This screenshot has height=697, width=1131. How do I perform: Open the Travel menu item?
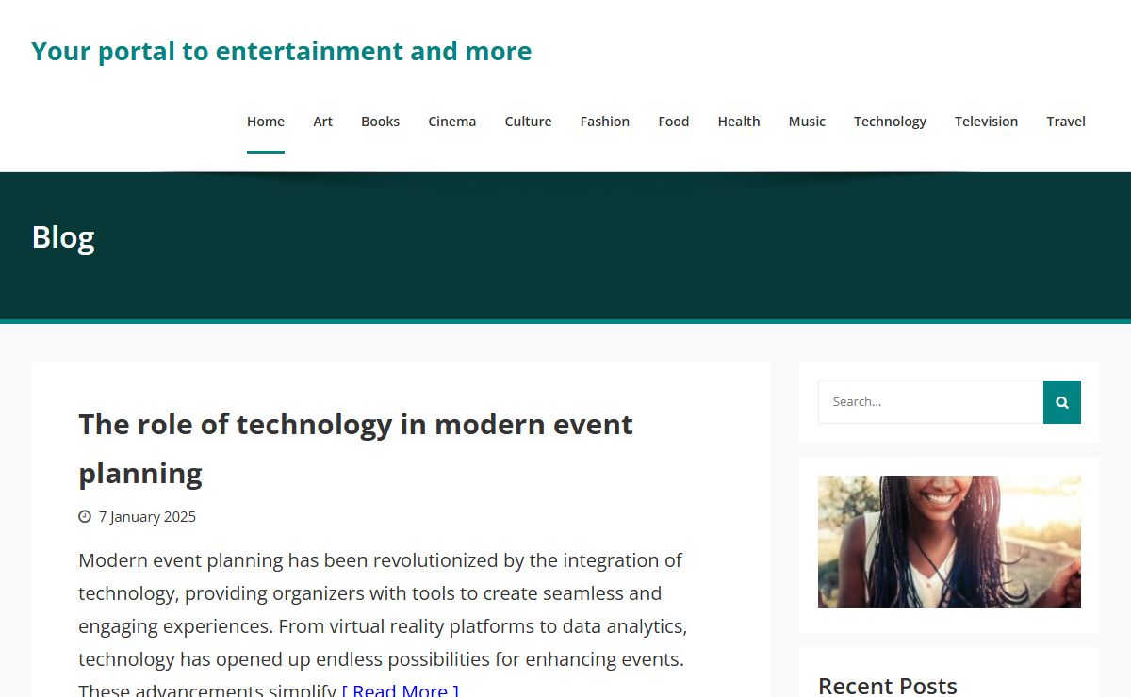(x=1066, y=122)
